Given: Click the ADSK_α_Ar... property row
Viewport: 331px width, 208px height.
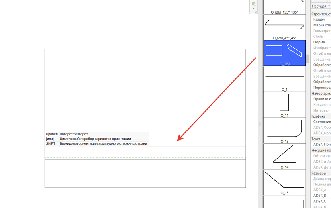Looking at the screenshot, I should click(321, 161).
